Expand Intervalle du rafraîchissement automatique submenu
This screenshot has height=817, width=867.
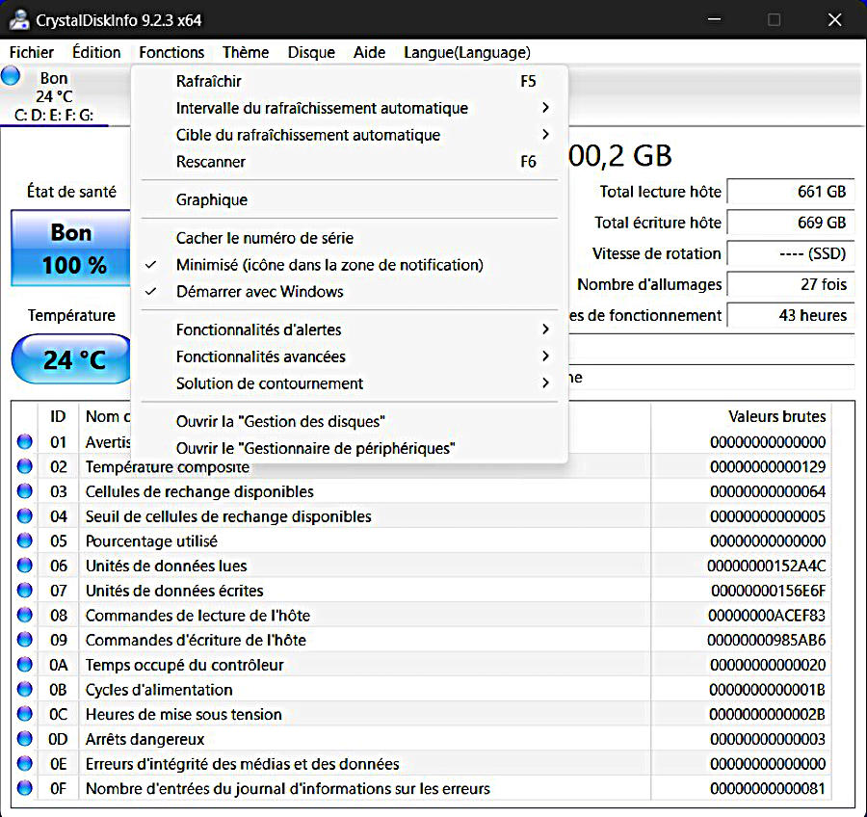[x=350, y=108]
